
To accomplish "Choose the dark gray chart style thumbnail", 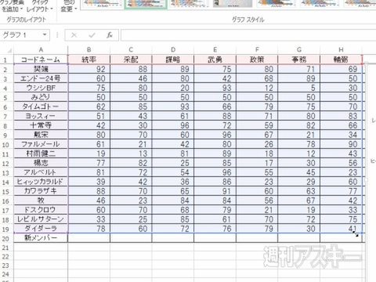I will tap(233, 3).
